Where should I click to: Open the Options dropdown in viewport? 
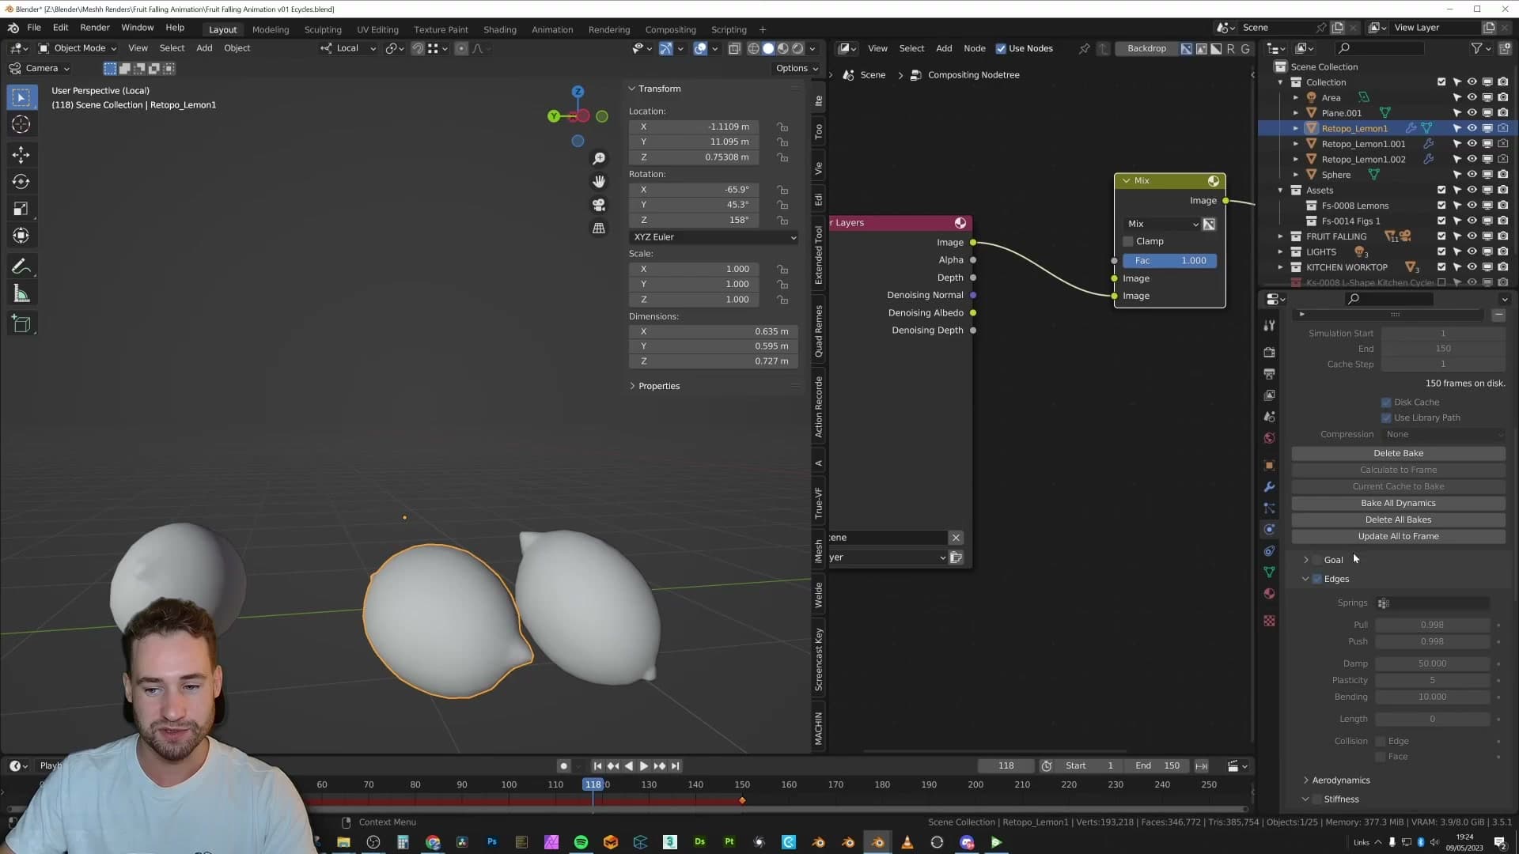tap(797, 69)
